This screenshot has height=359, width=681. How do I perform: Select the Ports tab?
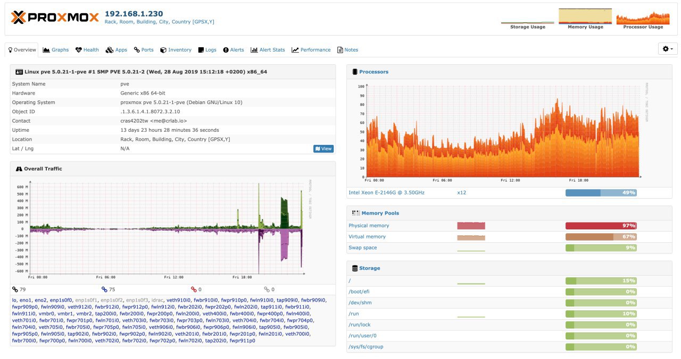click(144, 50)
